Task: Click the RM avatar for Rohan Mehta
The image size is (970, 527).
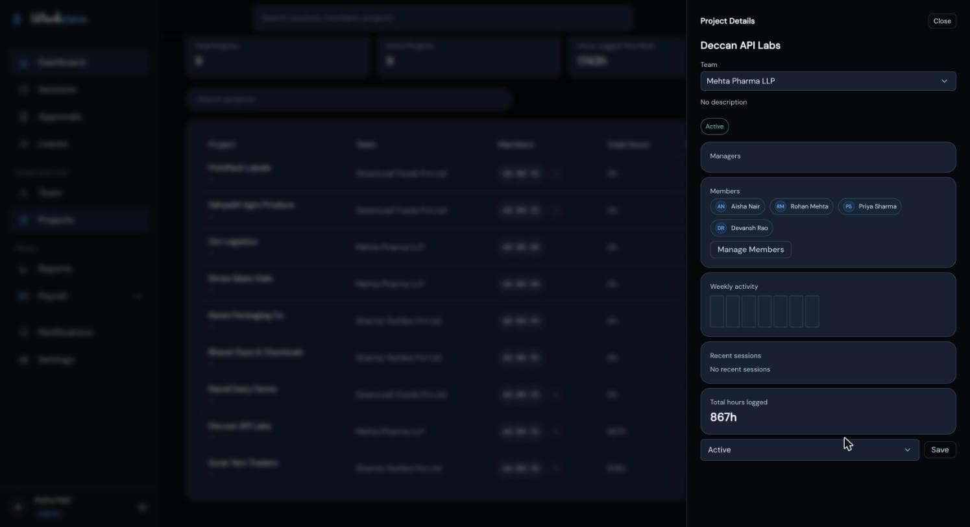Action: click(780, 206)
